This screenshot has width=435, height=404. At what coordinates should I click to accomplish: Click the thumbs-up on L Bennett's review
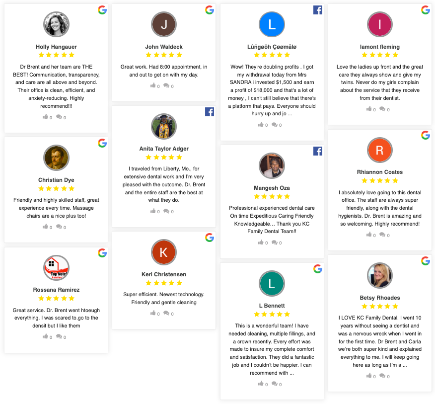[x=261, y=384]
